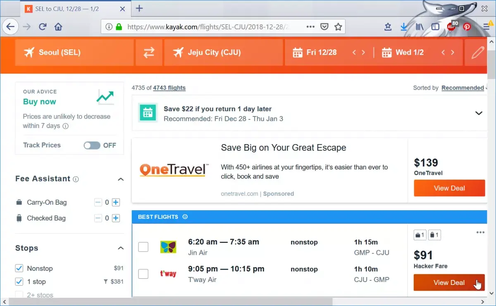Open the $91 flight result options menu
The image size is (496, 306).
coord(480,232)
